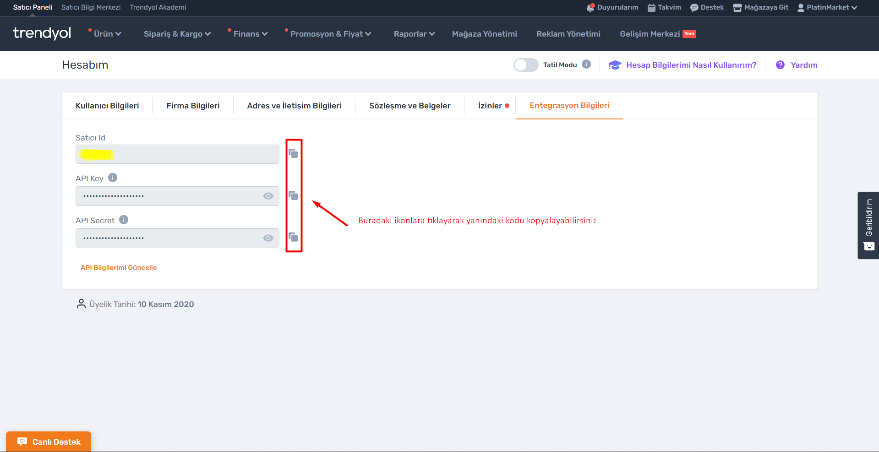Click Tatil Modu info icon
The width and height of the screenshot is (879, 452).
click(586, 64)
